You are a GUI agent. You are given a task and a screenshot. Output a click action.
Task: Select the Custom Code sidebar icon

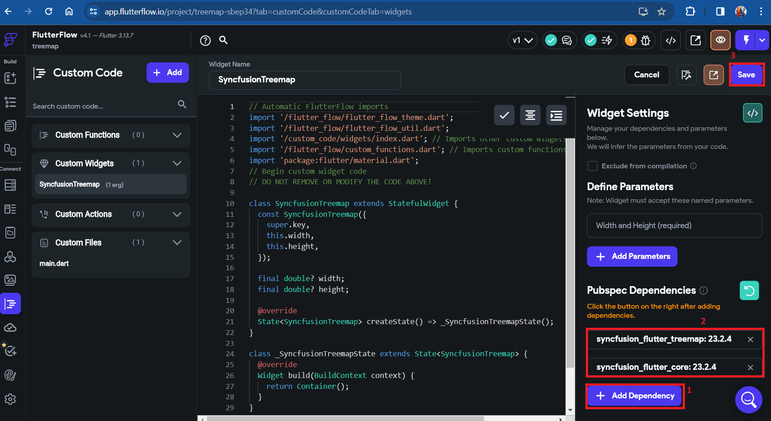10,304
